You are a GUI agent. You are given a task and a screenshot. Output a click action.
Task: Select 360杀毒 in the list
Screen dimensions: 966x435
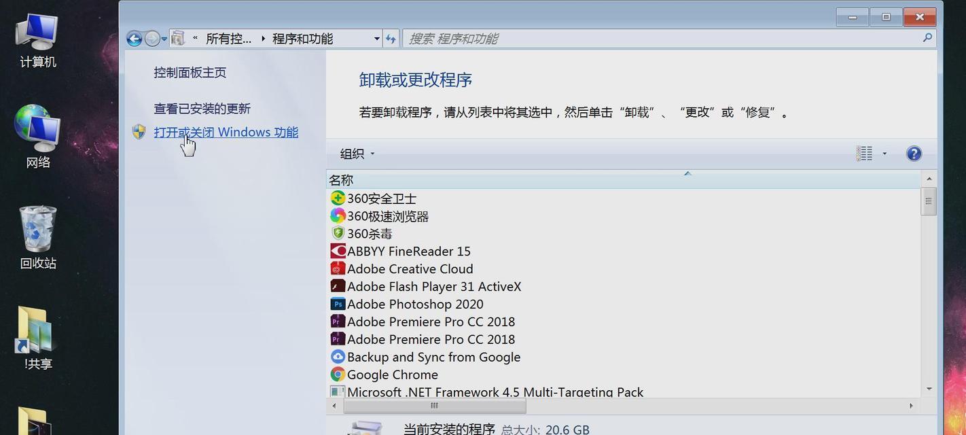click(370, 234)
